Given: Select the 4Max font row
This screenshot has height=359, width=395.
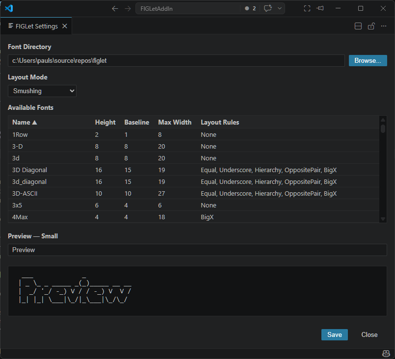Looking at the screenshot, I should [x=193, y=217].
